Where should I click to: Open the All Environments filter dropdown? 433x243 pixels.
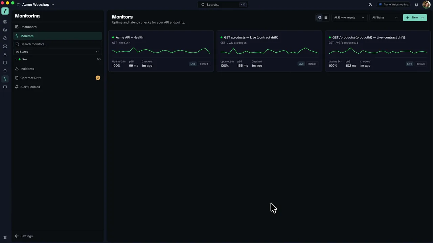(349, 18)
